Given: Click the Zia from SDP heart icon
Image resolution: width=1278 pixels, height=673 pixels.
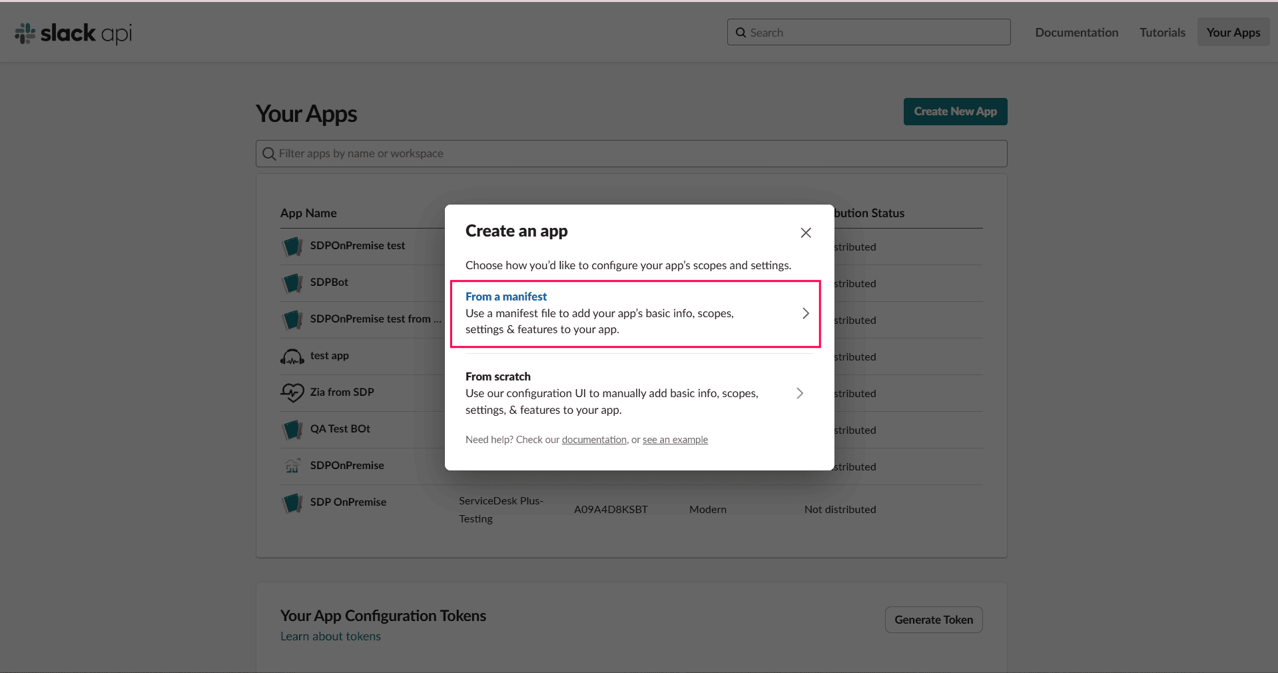Looking at the screenshot, I should pyautogui.click(x=292, y=392).
